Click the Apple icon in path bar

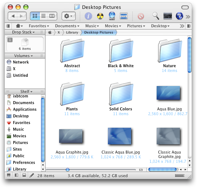coord(50,32)
